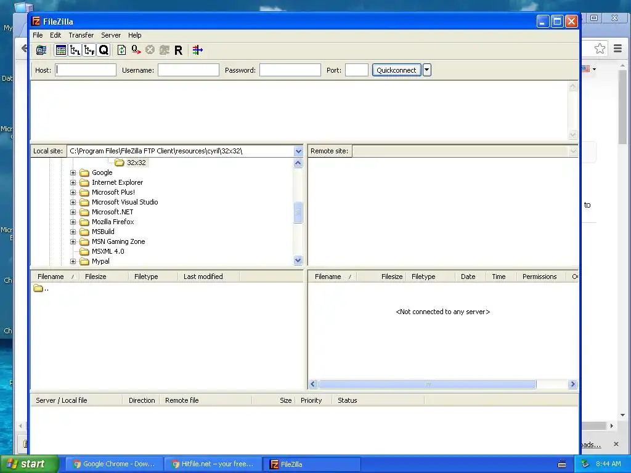Open the Site Manager icon
Screen dimensions: 631x473
41,50
